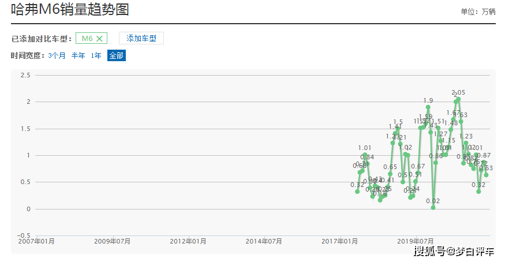The image size is (505, 262).
Task: Click the first 0.32 point at series start
Action: 357,192
